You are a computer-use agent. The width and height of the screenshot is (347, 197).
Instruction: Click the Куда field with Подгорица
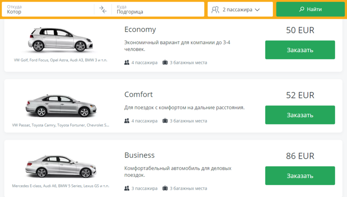click(x=158, y=9)
